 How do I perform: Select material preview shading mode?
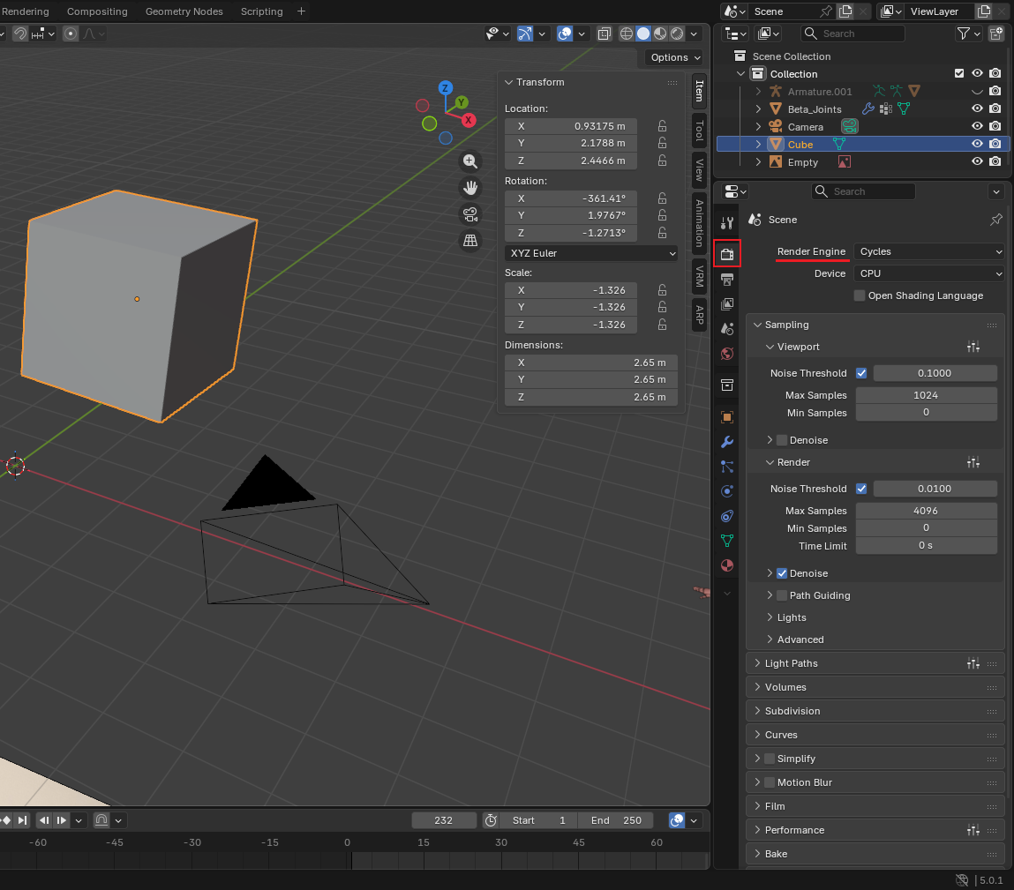point(660,34)
